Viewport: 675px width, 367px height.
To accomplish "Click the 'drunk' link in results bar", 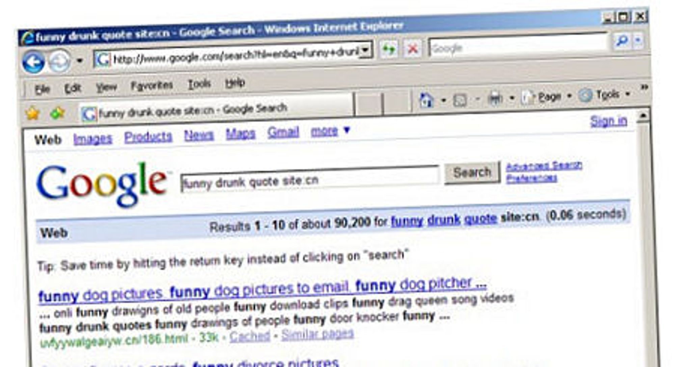I will pos(444,220).
